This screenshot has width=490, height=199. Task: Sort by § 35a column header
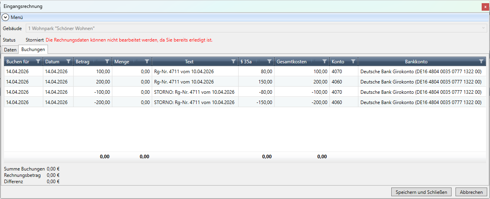(246, 62)
